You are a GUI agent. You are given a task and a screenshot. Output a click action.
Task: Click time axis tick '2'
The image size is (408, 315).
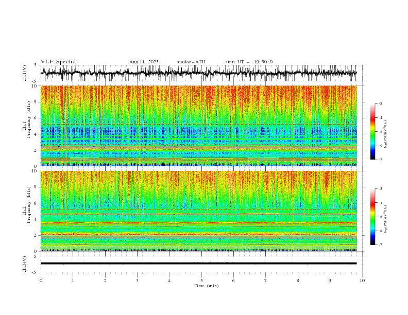click(x=105, y=281)
